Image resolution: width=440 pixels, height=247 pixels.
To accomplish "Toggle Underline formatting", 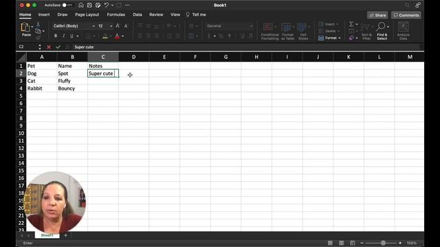I will [71, 36].
